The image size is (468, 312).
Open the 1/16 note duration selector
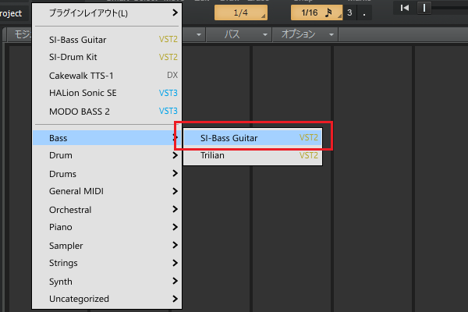[317, 12]
